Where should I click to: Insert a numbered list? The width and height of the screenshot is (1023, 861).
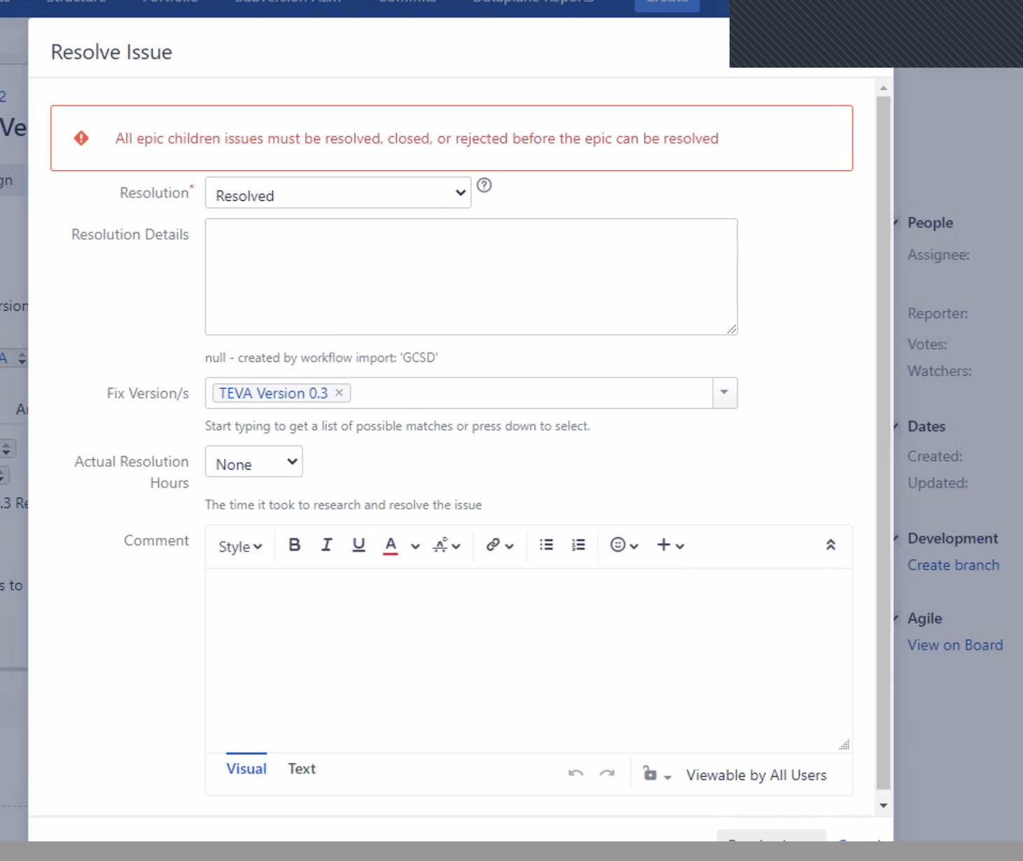[x=578, y=545]
